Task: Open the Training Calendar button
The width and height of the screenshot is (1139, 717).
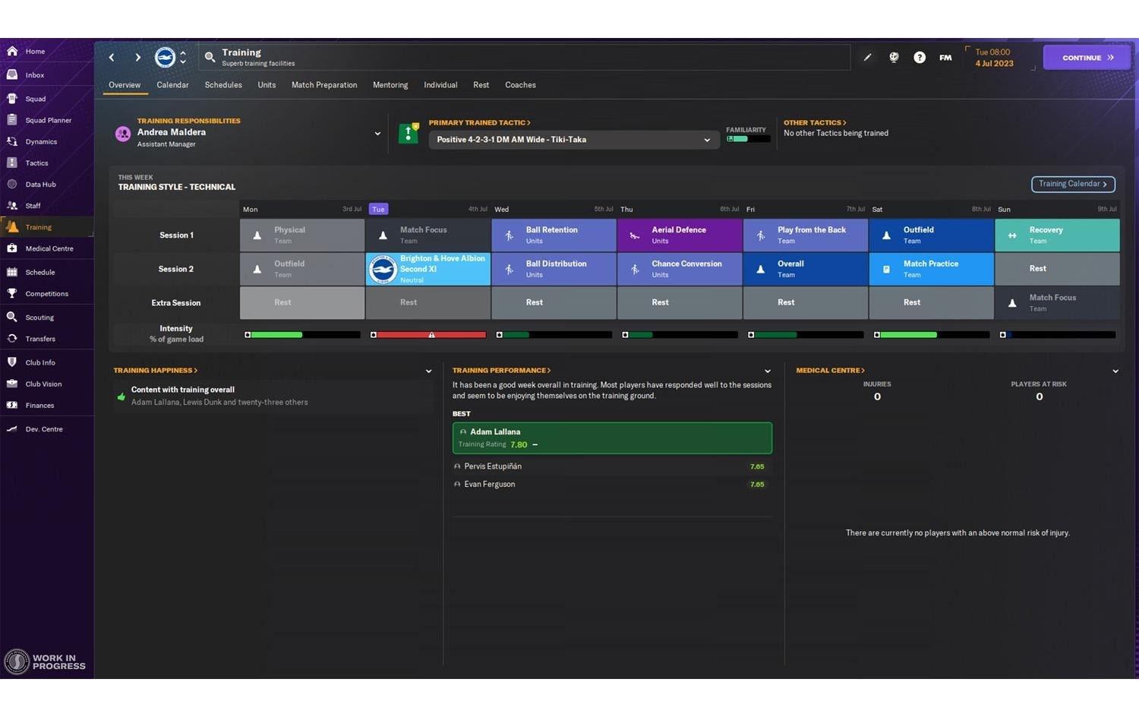Action: [1072, 184]
